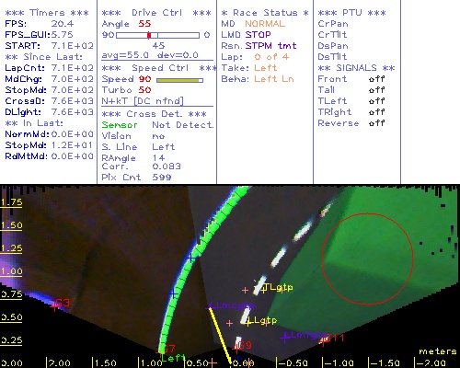This screenshot has width=460, height=368.
Task: Toggle the Tail signal off indicator
Action: [376, 90]
